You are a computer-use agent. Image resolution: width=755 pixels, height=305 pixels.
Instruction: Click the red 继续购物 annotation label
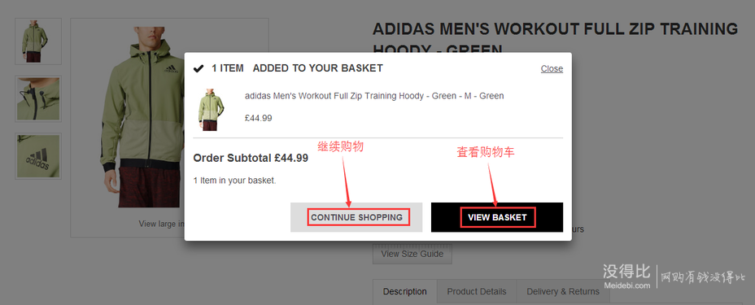click(340, 146)
